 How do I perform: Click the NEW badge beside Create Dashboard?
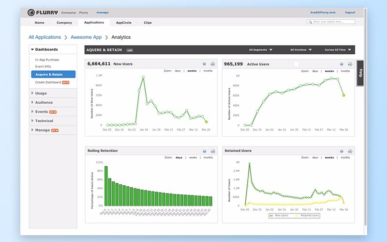tap(66, 82)
